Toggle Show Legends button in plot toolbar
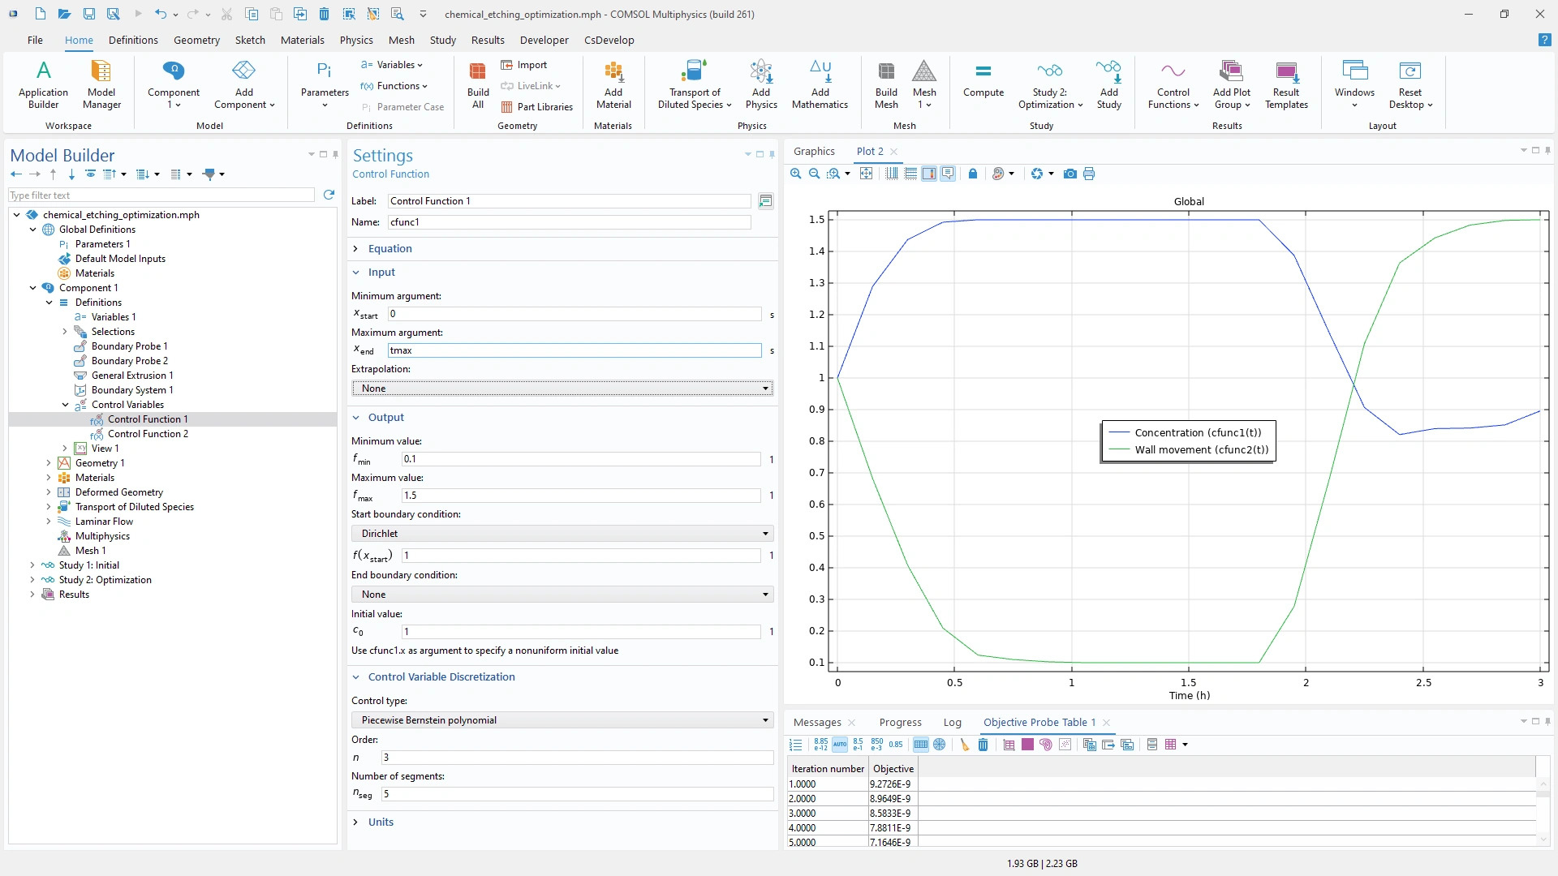Screen dimensions: 1558x876 coord(948,174)
